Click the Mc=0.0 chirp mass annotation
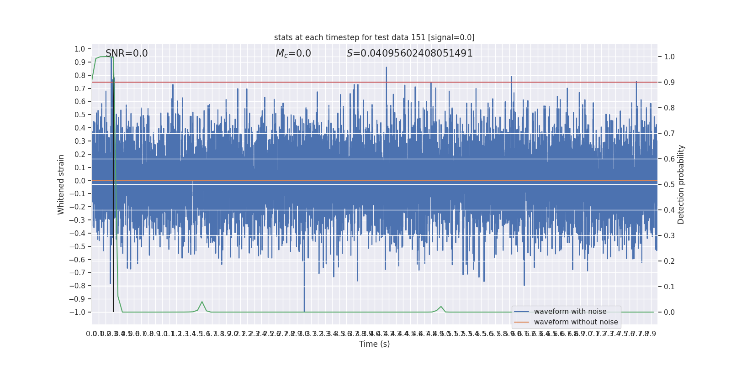731x365 pixels. click(293, 53)
